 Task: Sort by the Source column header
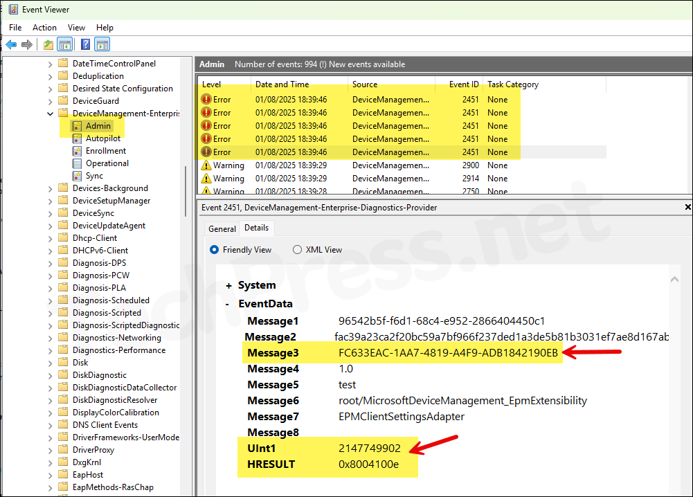(392, 84)
